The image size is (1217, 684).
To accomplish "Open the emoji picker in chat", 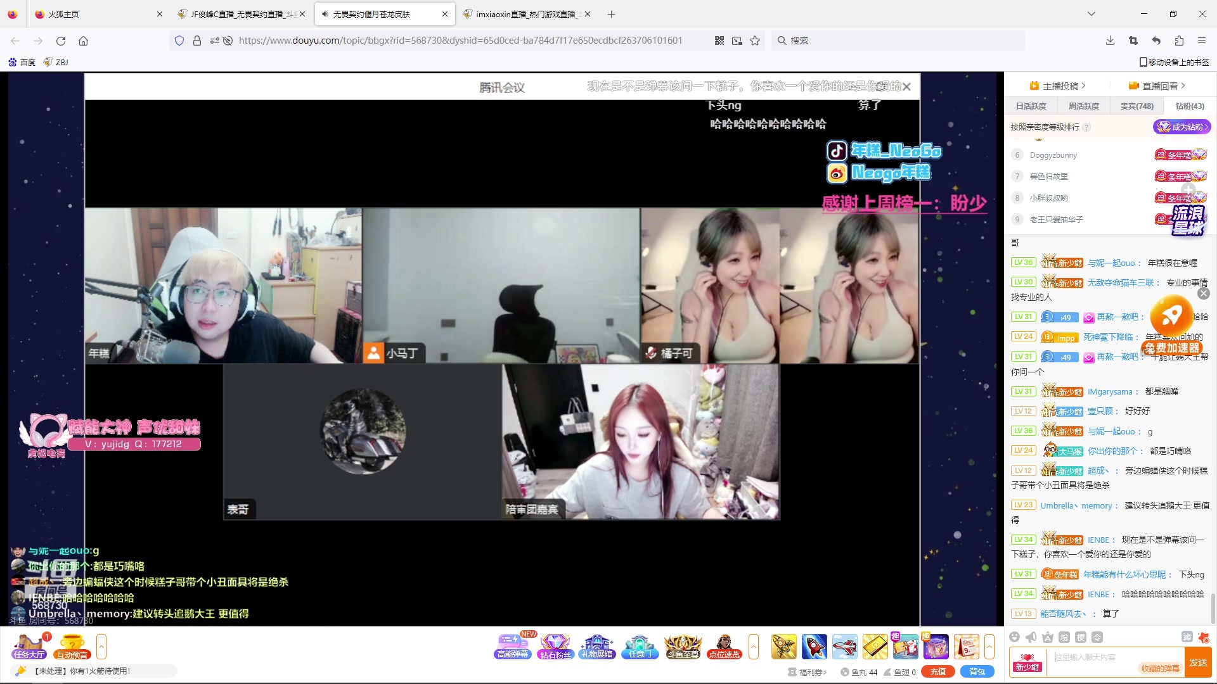I will pos(1015,637).
